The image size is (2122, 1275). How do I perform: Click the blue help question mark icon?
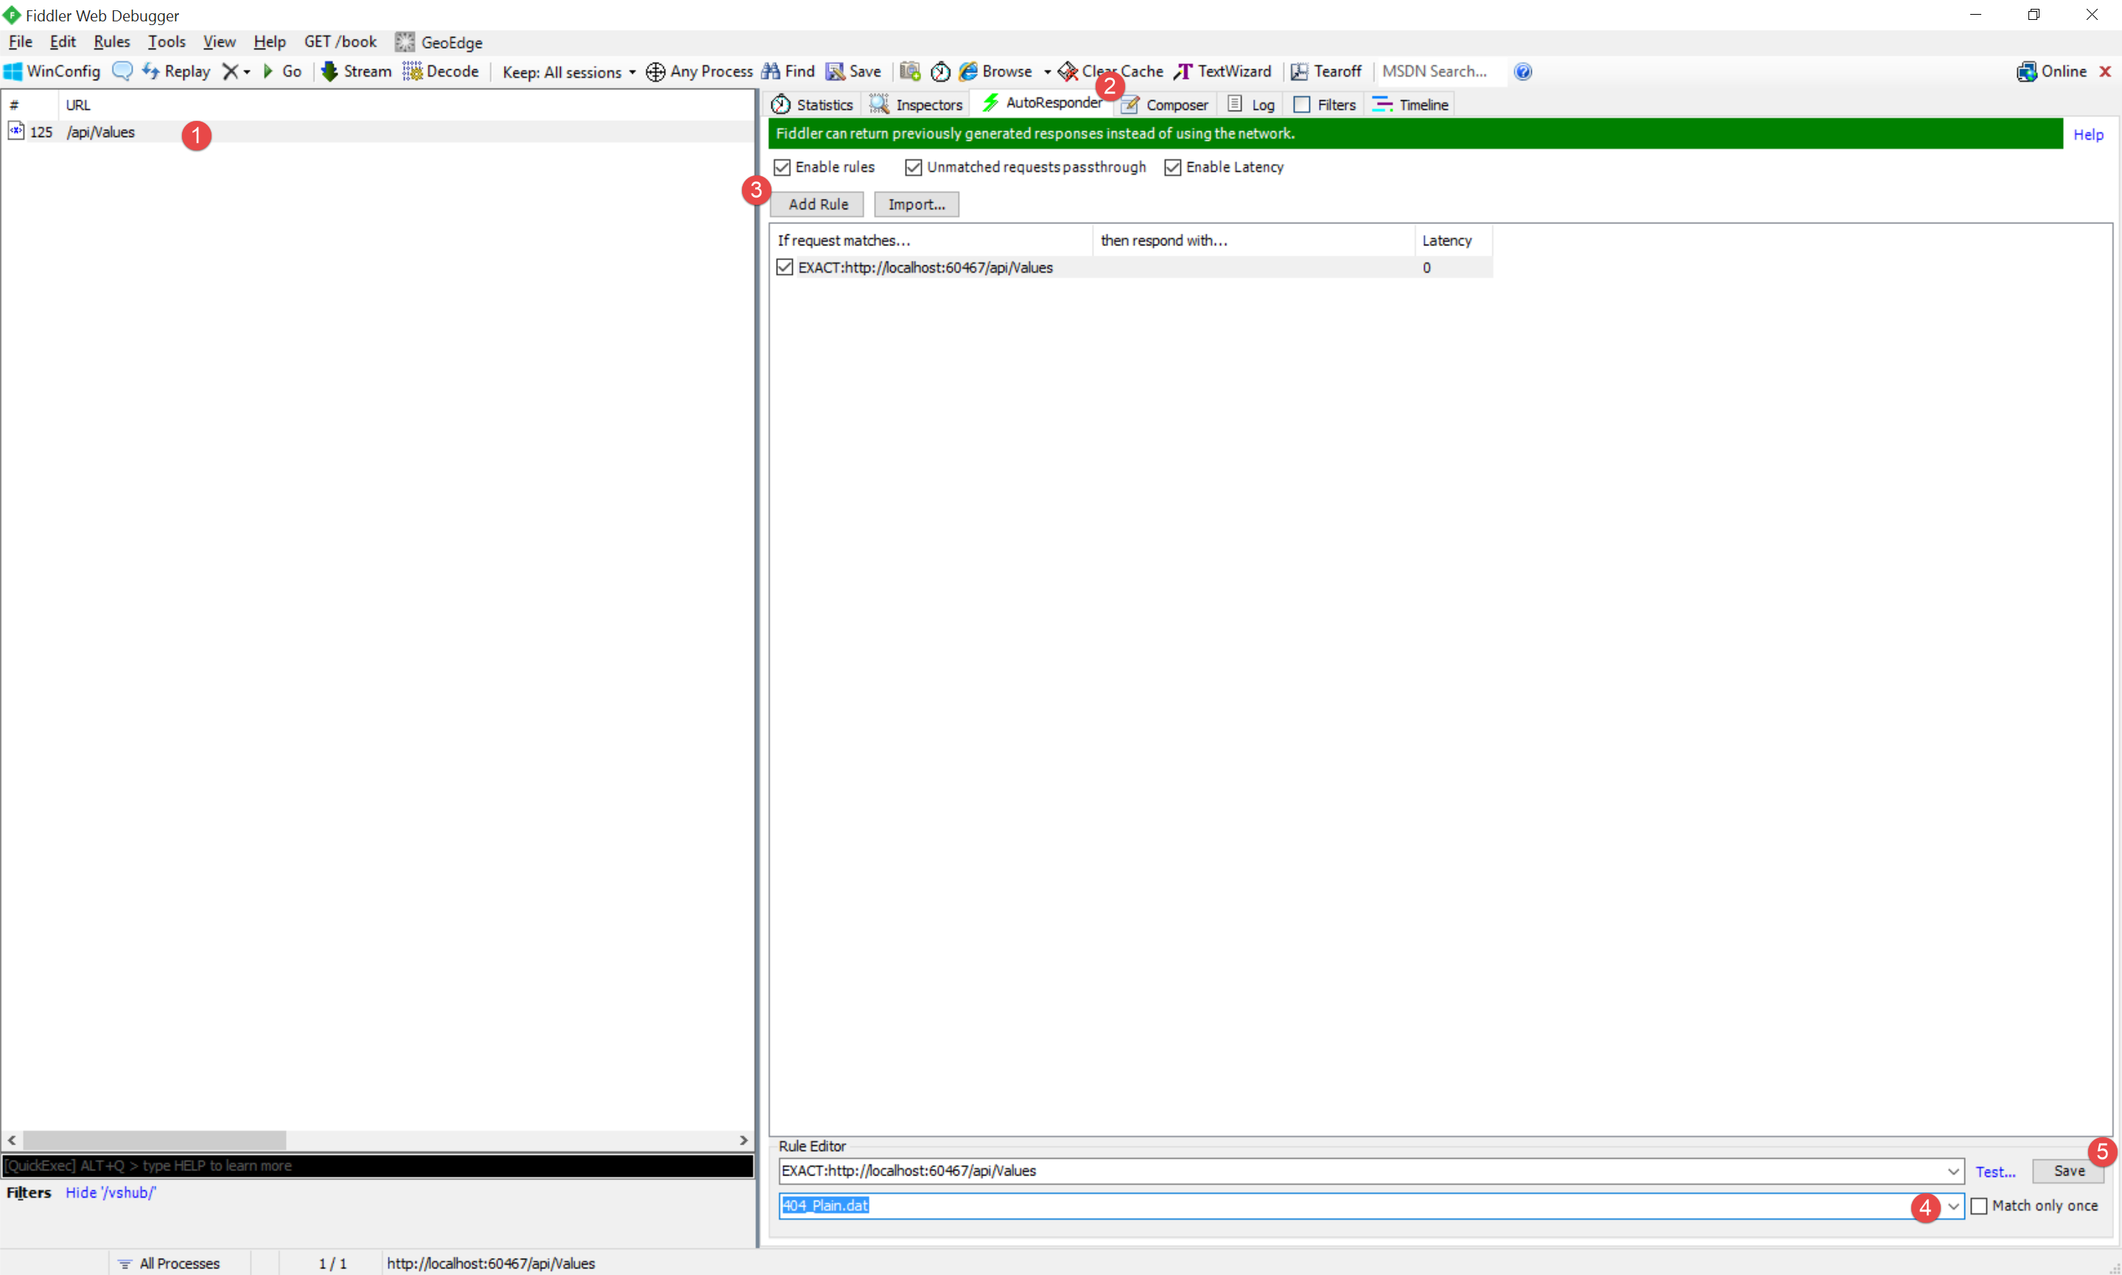tap(1522, 71)
